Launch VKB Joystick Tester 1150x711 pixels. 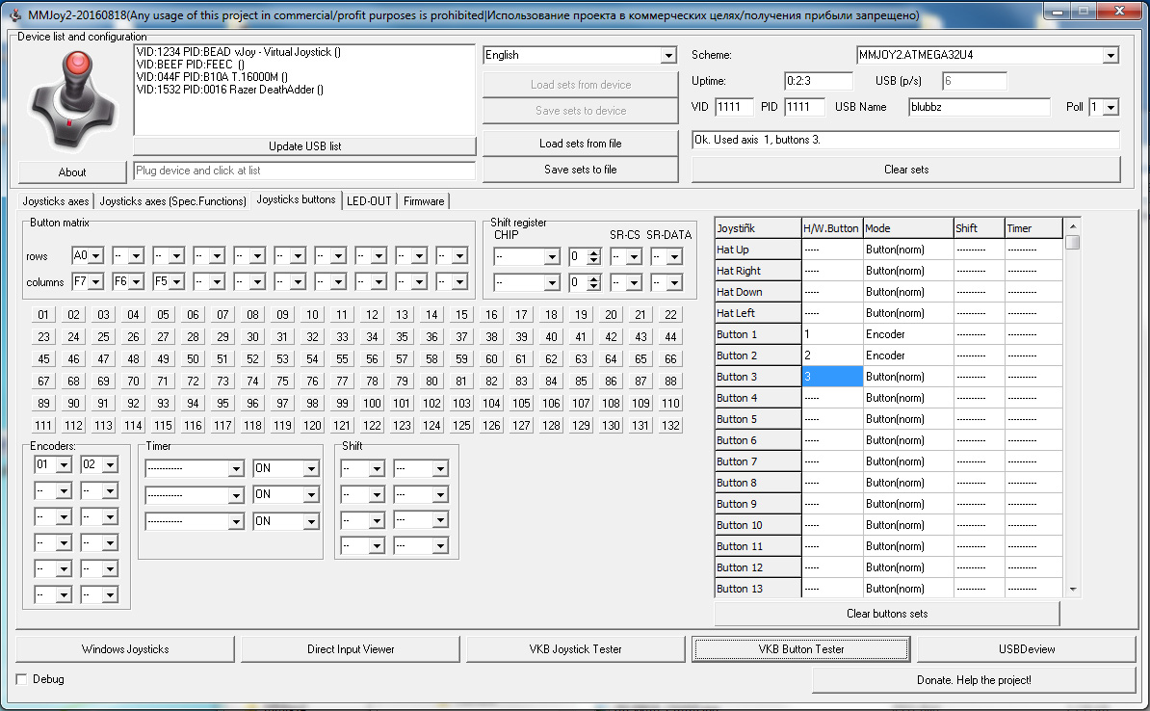click(x=576, y=649)
